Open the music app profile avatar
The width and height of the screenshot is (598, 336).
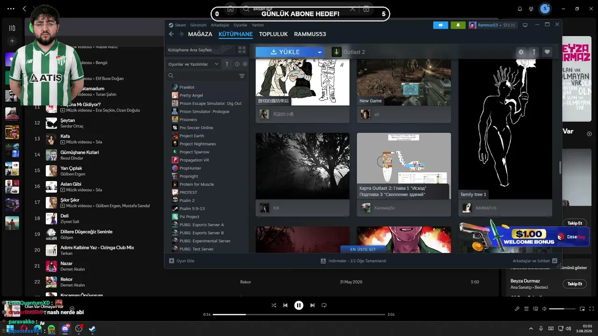tap(545, 8)
